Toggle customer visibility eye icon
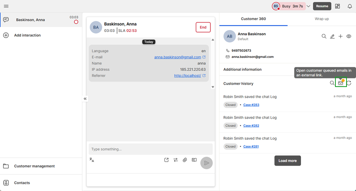 349,36
